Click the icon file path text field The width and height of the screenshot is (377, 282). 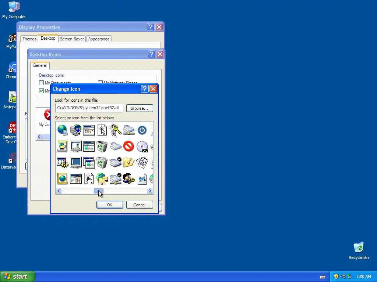coord(89,108)
